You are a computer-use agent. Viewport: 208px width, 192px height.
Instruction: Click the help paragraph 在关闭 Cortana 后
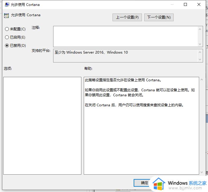(134, 105)
